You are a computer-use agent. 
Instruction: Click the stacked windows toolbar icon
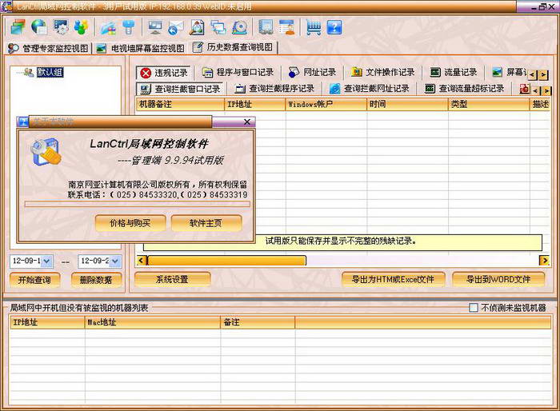click(18, 26)
